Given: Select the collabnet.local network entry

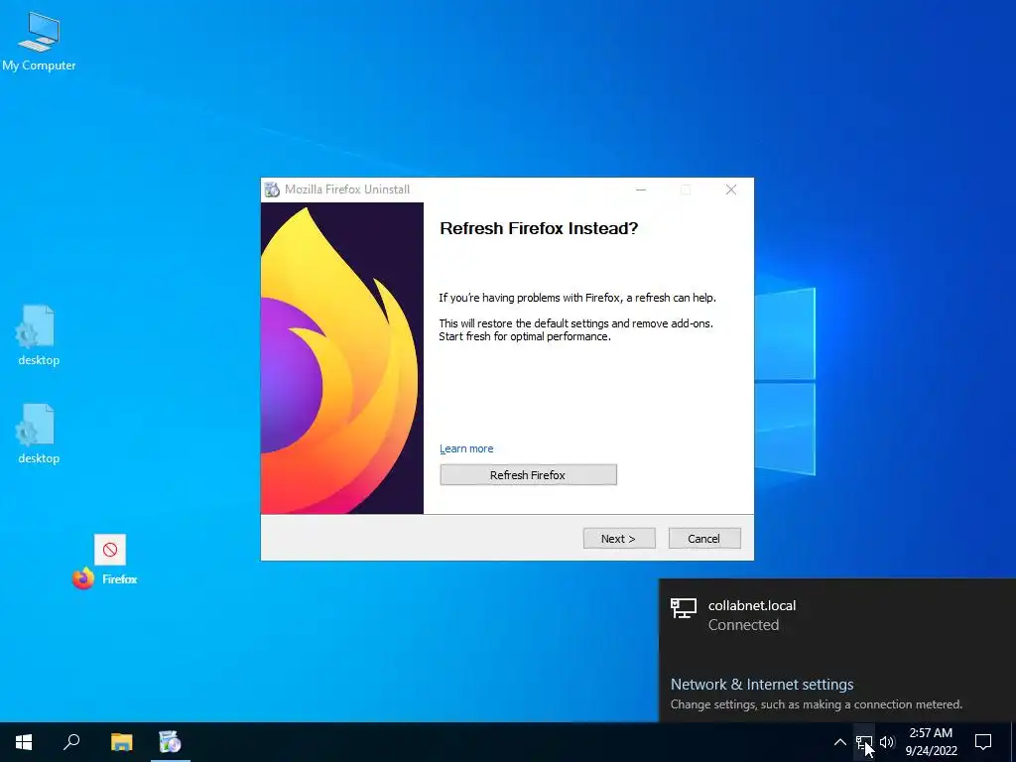Looking at the screenshot, I should coord(837,615).
